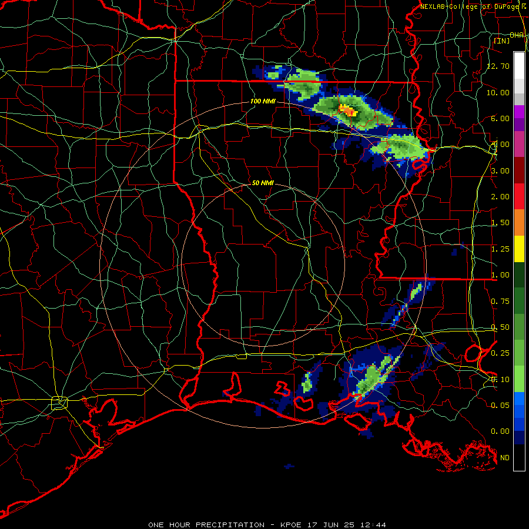Click the "1.50" legend value
This screenshot has height=529, width=529.
(500, 223)
